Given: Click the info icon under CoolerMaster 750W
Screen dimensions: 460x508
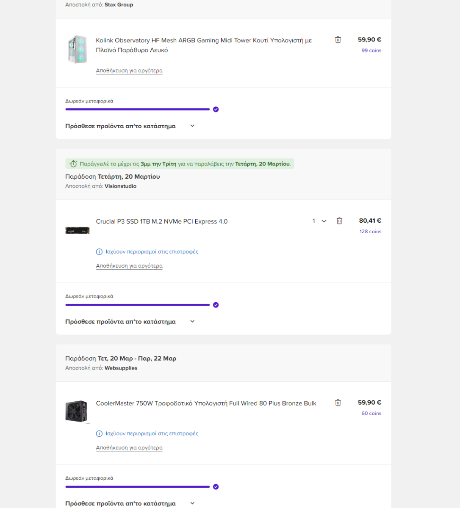Looking at the screenshot, I should point(99,433).
